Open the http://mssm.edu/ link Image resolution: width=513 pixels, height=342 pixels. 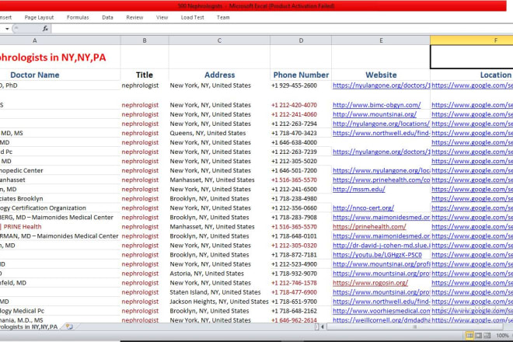click(x=359, y=189)
